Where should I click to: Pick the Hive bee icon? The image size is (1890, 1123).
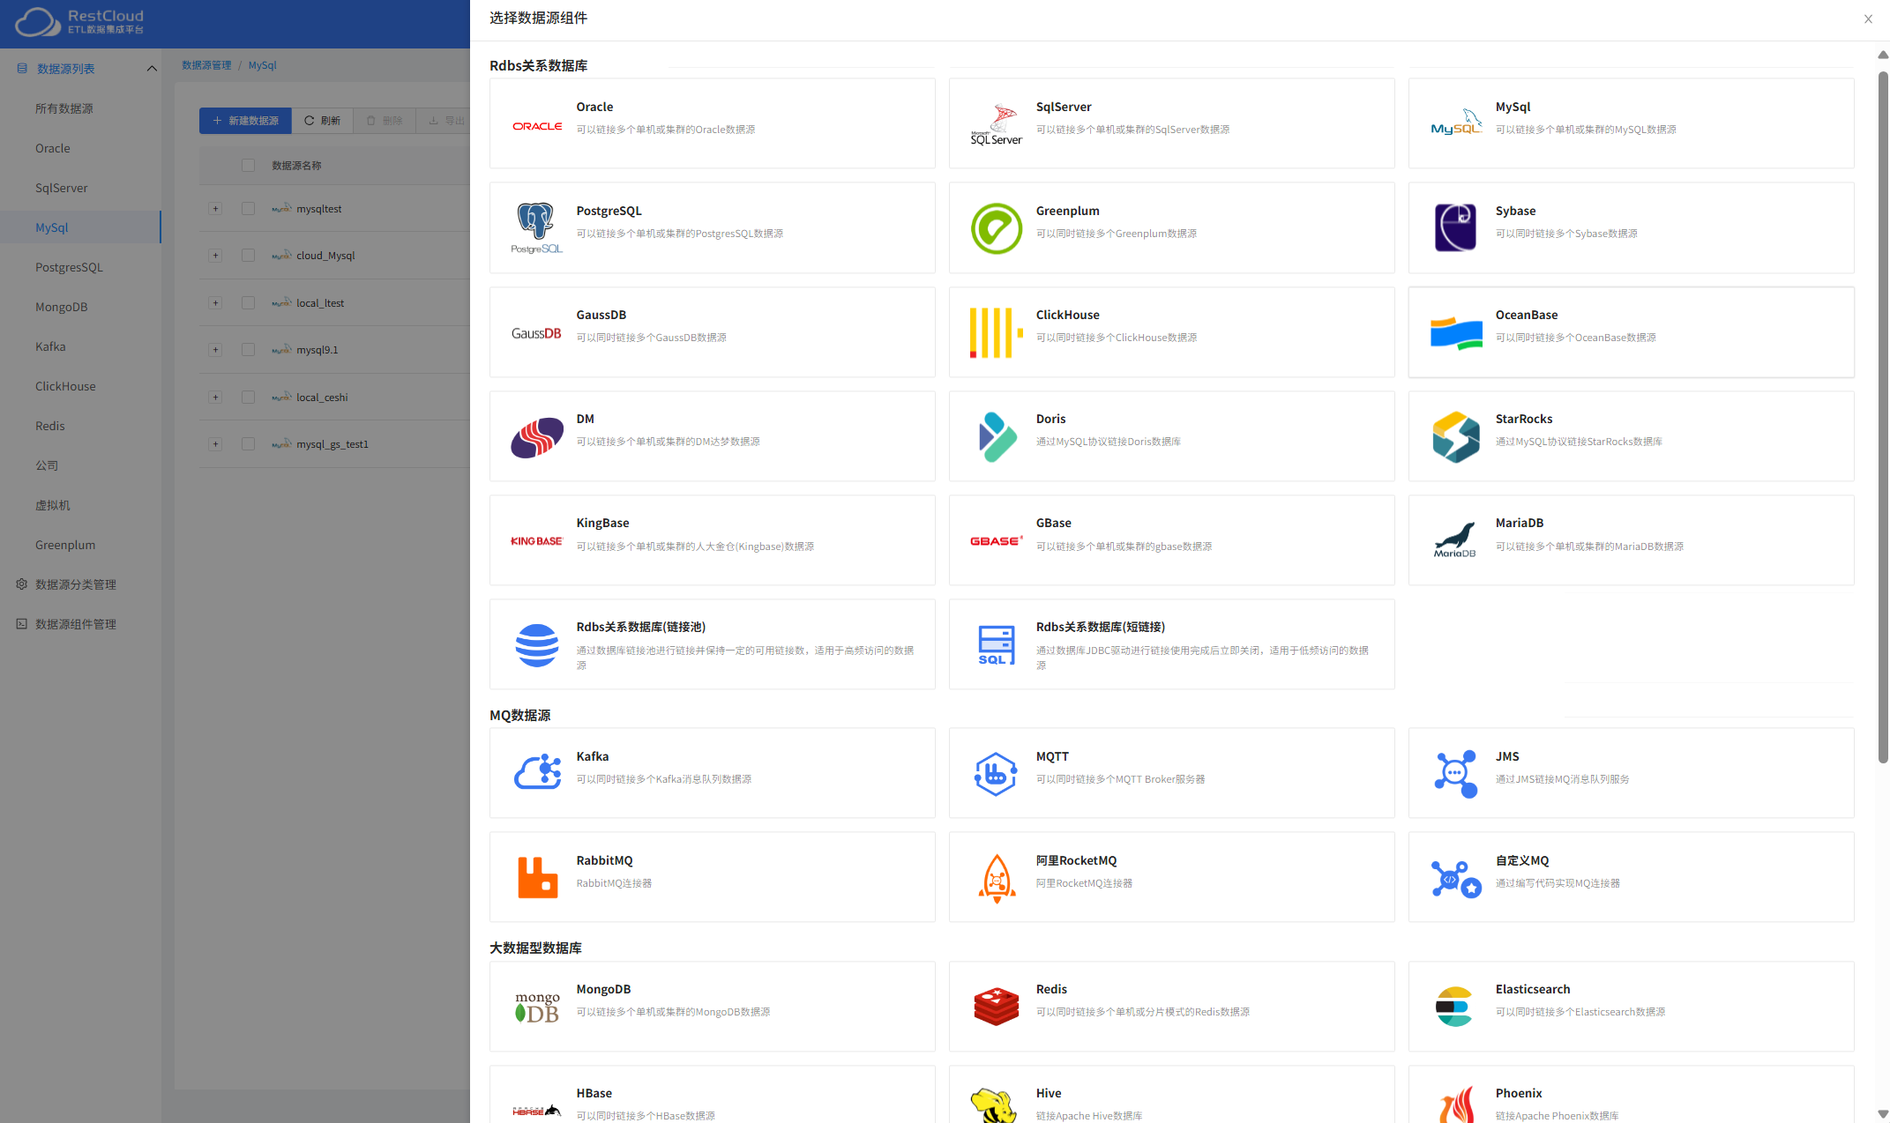pos(994,1105)
